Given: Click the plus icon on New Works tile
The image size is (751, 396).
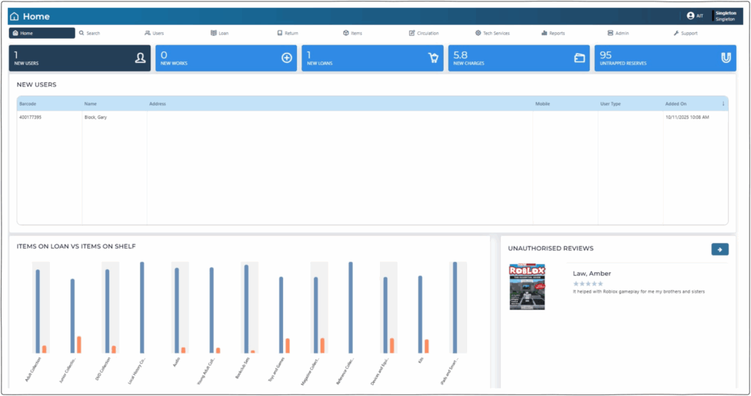Looking at the screenshot, I should pyautogui.click(x=287, y=58).
